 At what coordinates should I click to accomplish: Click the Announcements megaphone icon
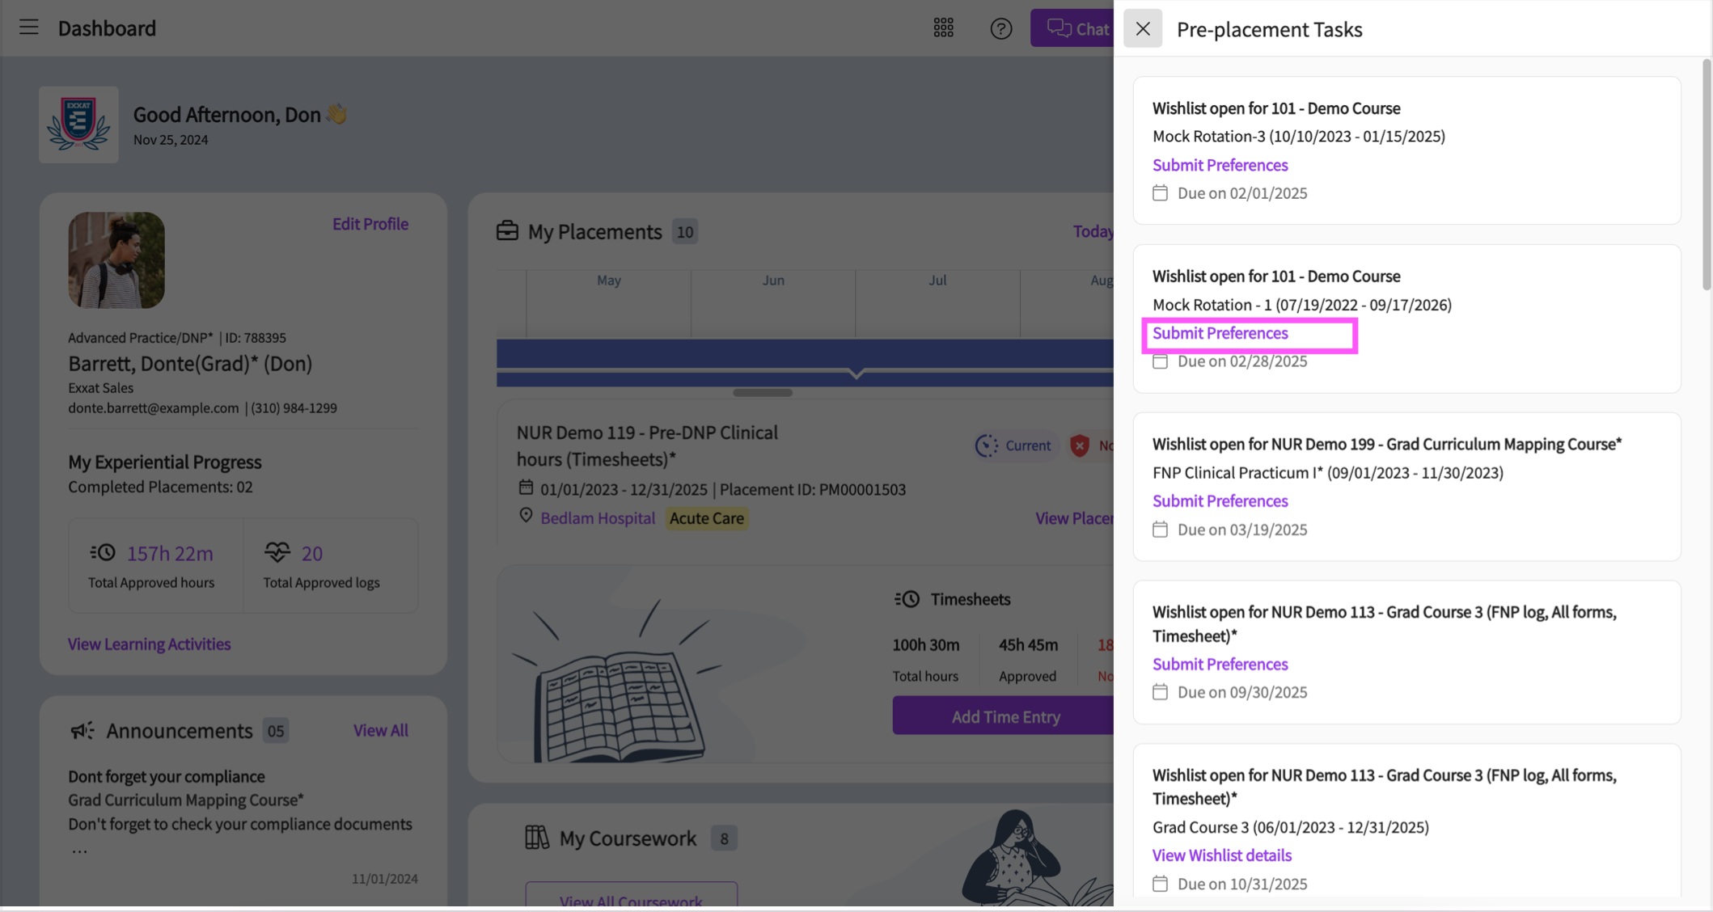pos(82,731)
